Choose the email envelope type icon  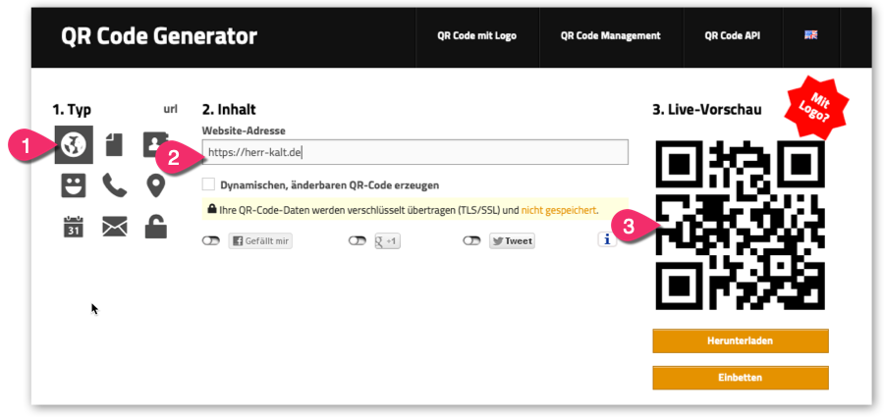coord(115,227)
